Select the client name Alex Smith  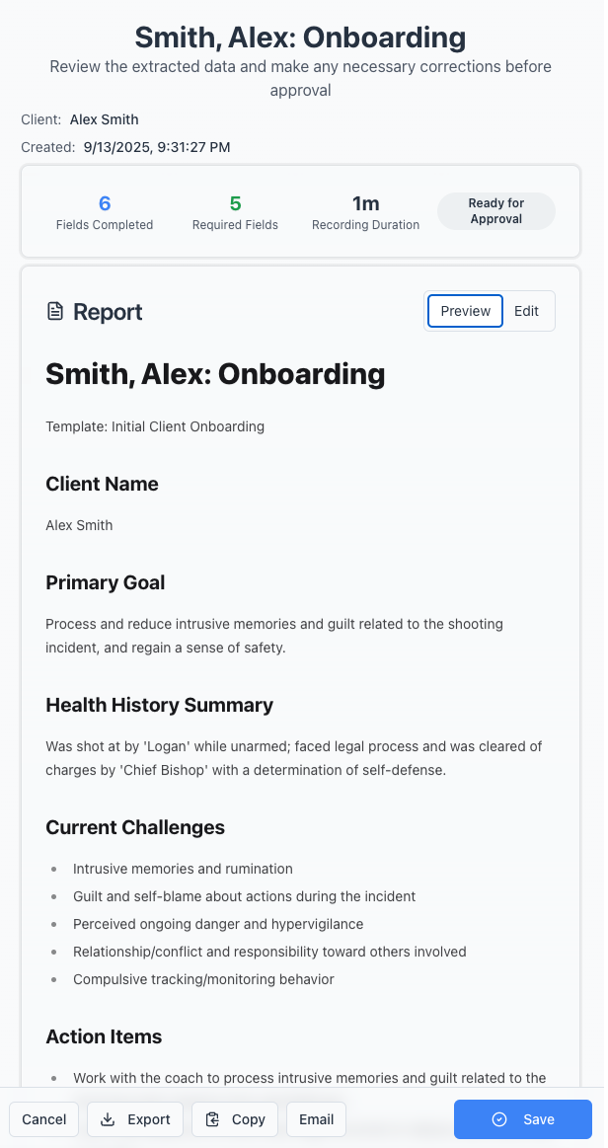[104, 119]
